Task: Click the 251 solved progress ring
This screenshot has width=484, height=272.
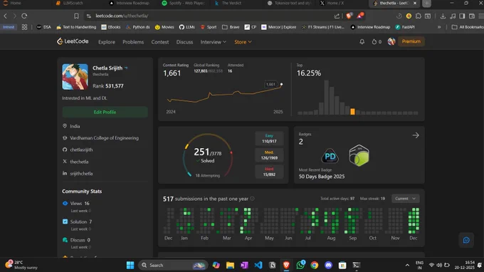Action: click(207, 156)
